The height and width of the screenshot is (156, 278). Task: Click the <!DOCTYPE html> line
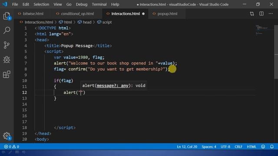[53, 28]
